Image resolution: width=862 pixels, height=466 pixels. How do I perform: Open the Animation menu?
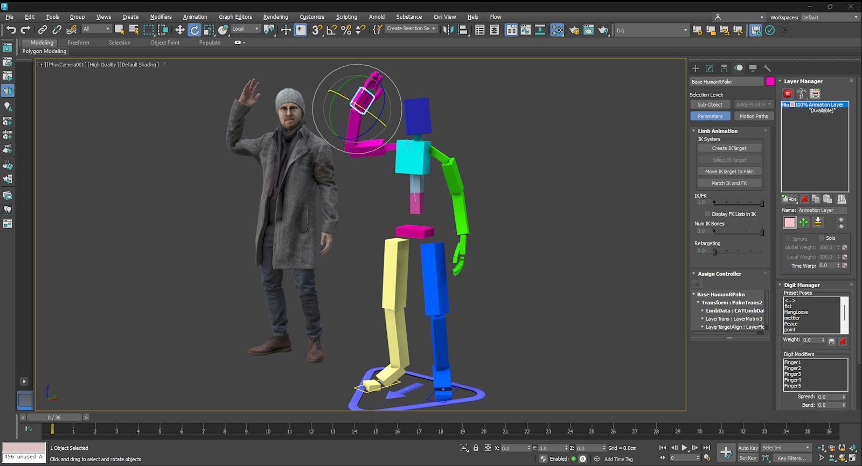click(195, 17)
